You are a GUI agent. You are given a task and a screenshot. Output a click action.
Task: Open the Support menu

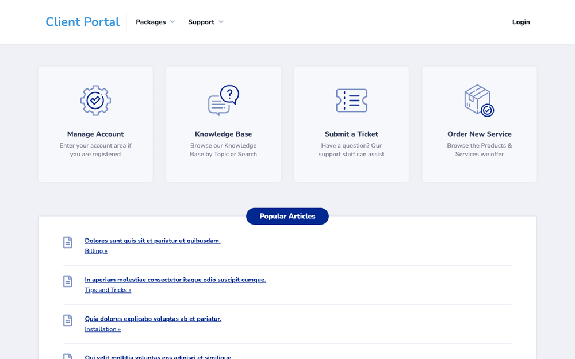pyautogui.click(x=206, y=22)
